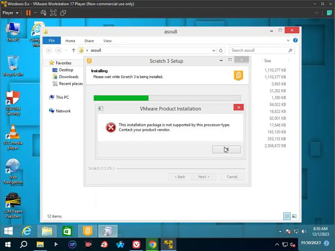Viewport: 335px width, 251px height.
Task: Expand the path chevron before asou8
Action: (x=87, y=50)
